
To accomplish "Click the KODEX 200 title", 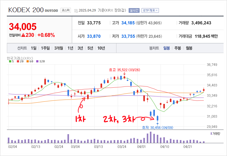I will [26, 10].
